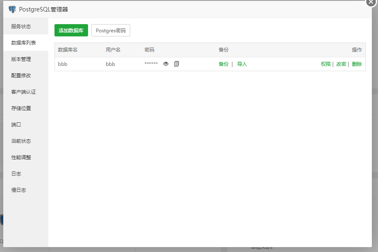The image size is (378, 252).
Task: Click the bbb database name cell
Action: 63,64
